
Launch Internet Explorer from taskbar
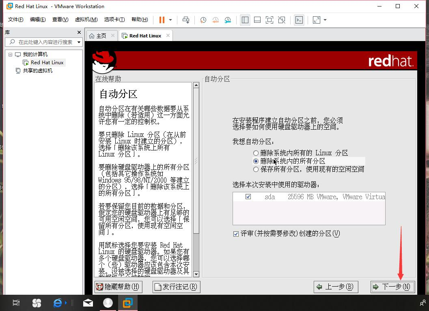[58, 303]
